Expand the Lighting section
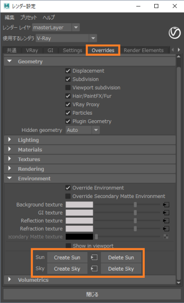The image size is (184, 303). click(x=9, y=140)
